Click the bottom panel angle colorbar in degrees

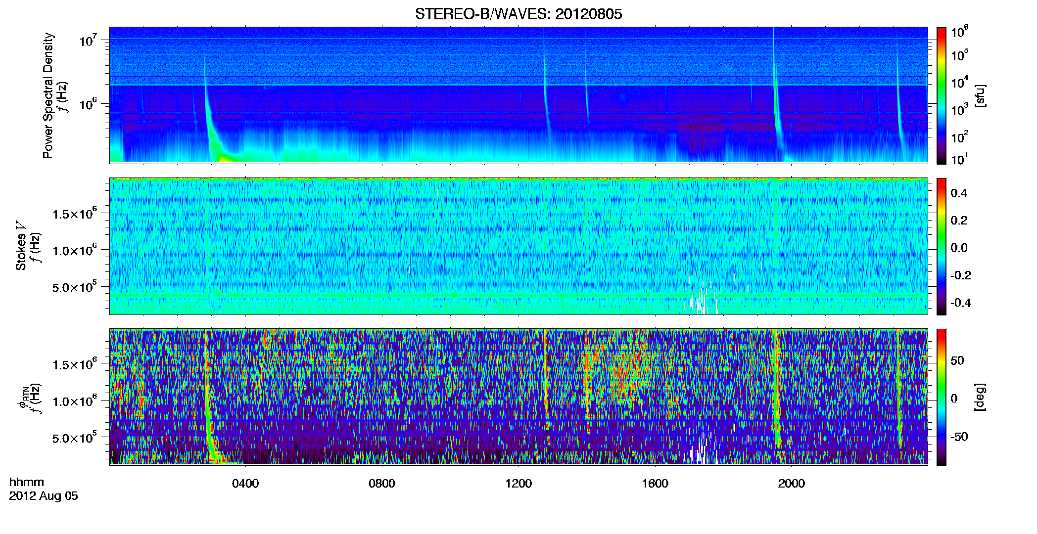coord(942,397)
